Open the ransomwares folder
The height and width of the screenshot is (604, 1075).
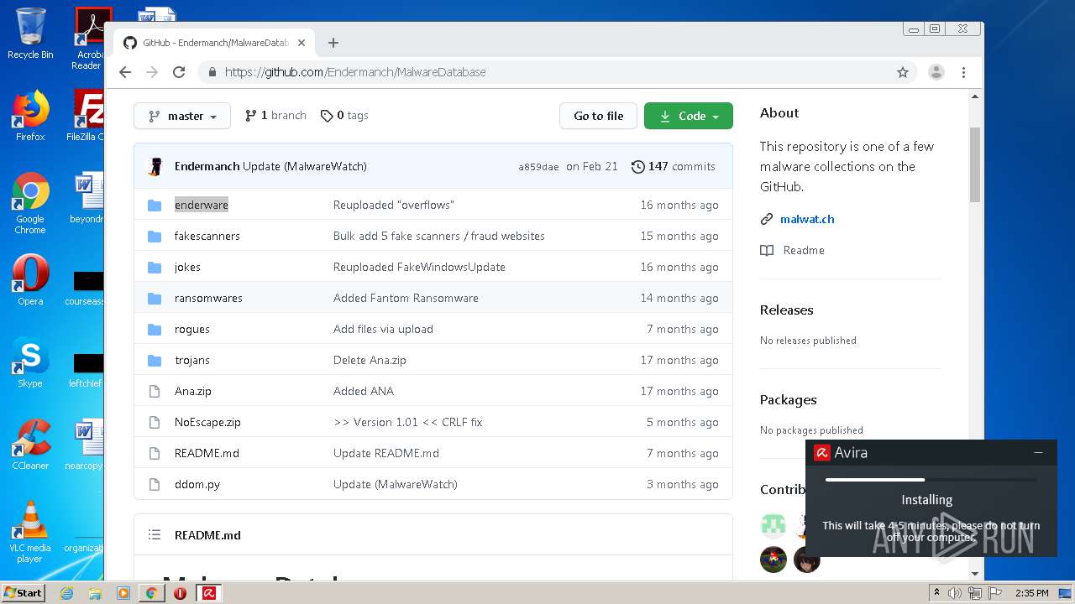point(208,298)
